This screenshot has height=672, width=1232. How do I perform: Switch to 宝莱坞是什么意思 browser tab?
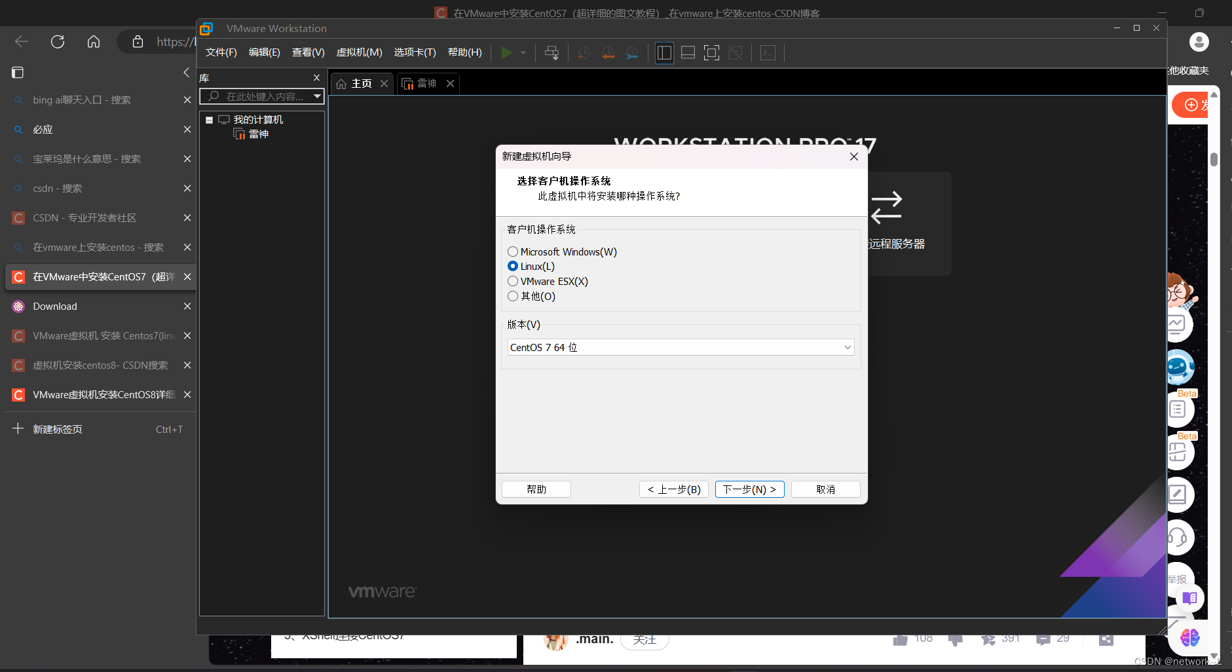(100, 159)
